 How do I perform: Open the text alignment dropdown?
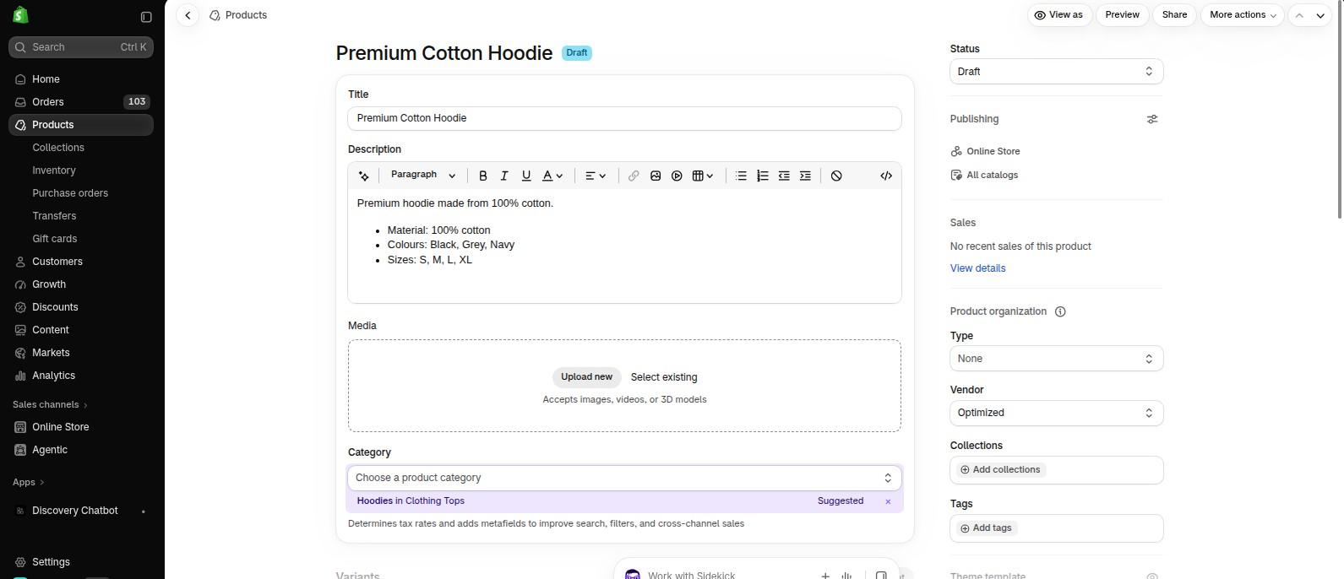pos(596,176)
